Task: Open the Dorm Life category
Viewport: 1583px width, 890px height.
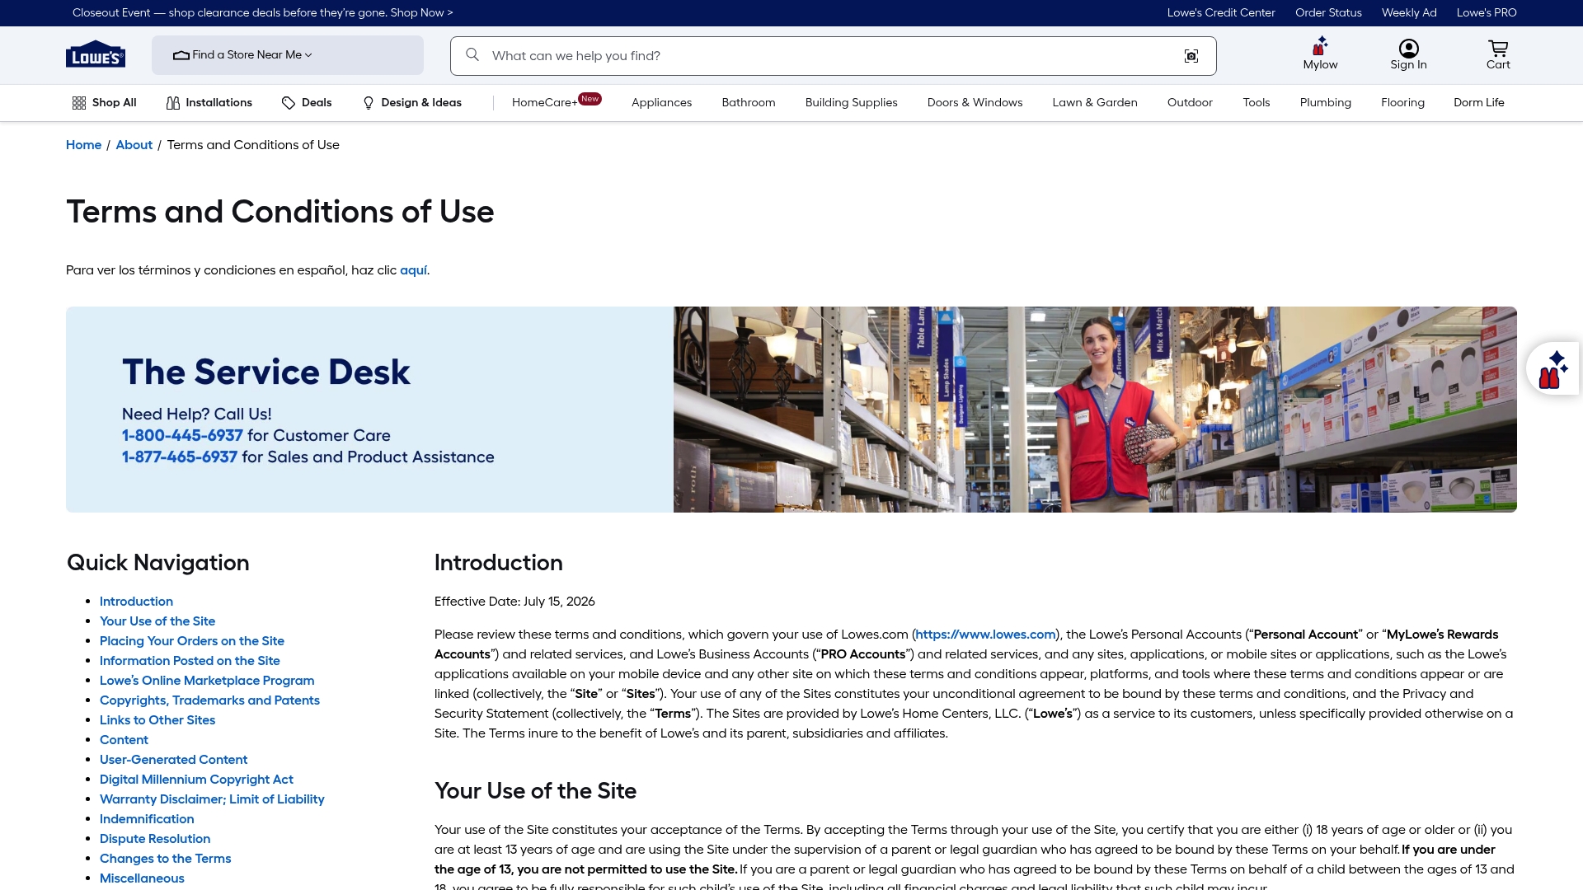Action: (1478, 102)
